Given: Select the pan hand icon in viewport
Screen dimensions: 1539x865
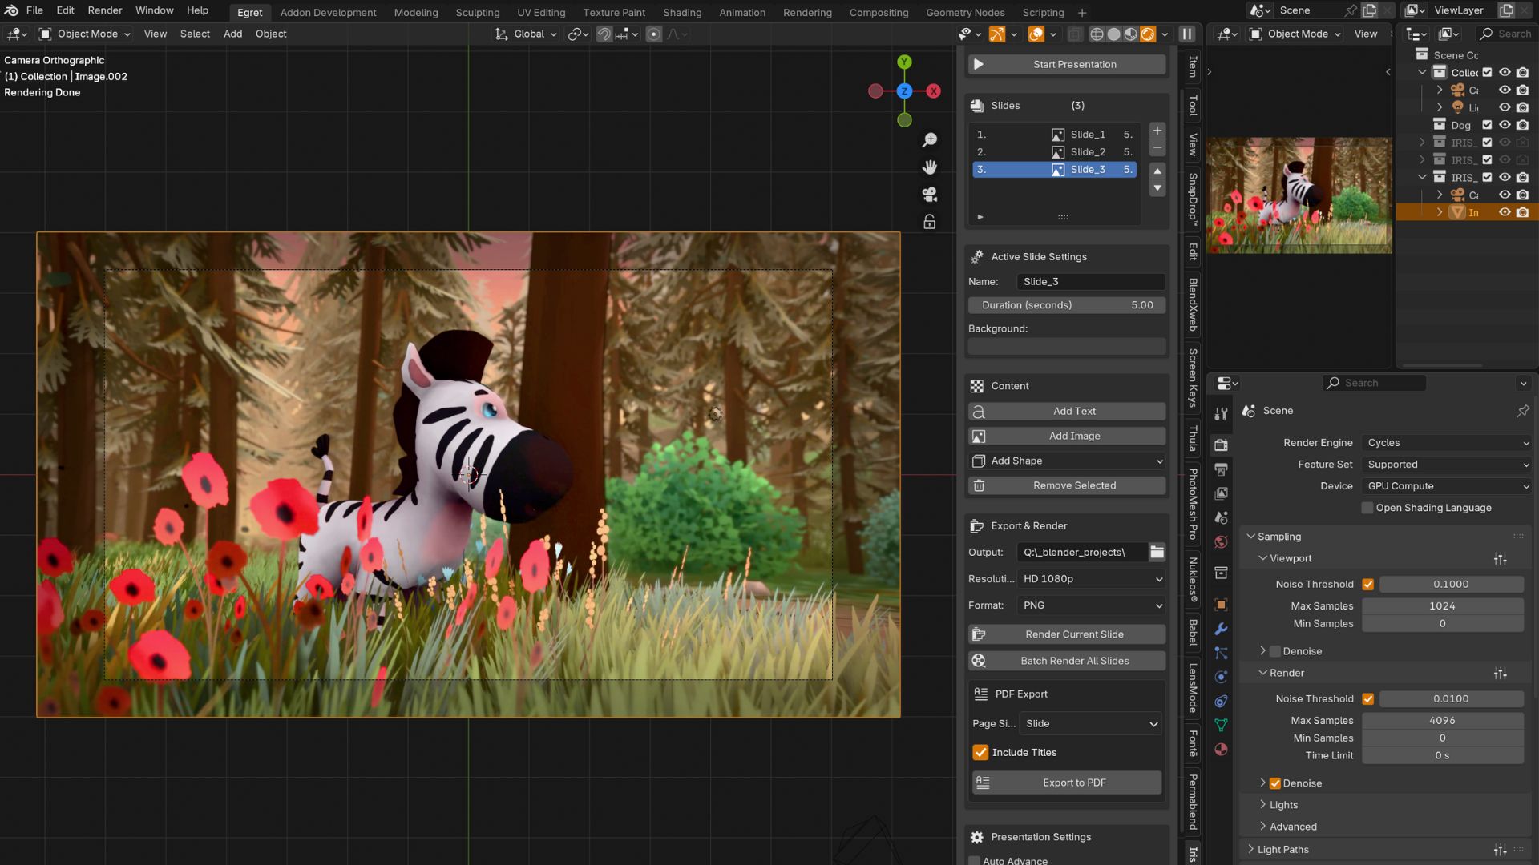Looking at the screenshot, I should click(x=930, y=167).
